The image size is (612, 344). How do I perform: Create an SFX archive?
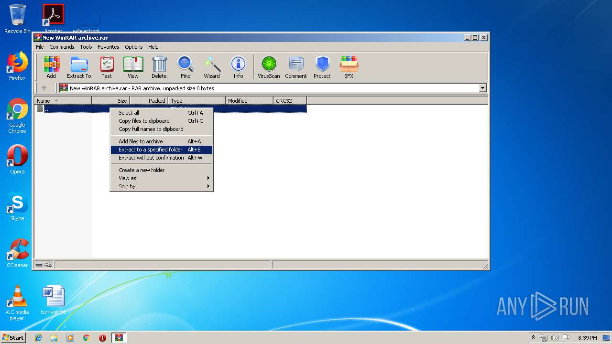(x=349, y=67)
